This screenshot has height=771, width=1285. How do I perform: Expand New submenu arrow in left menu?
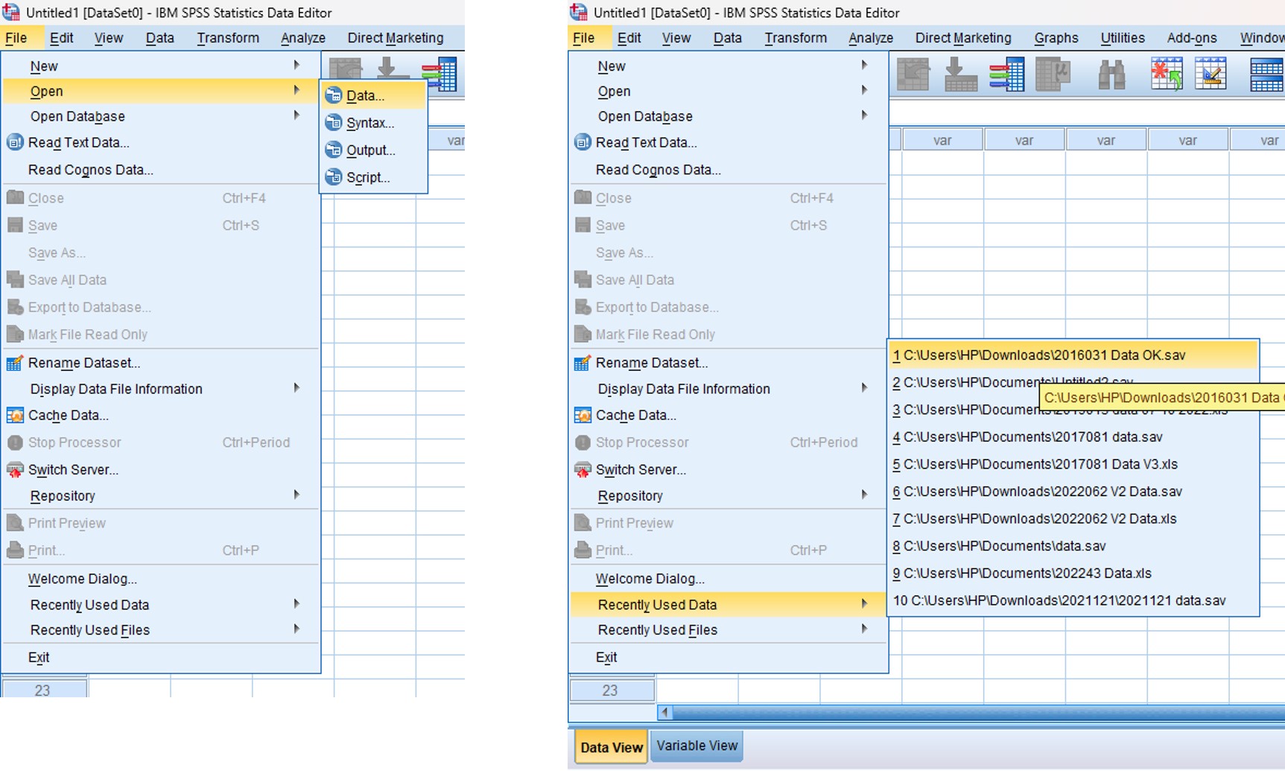coord(296,66)
